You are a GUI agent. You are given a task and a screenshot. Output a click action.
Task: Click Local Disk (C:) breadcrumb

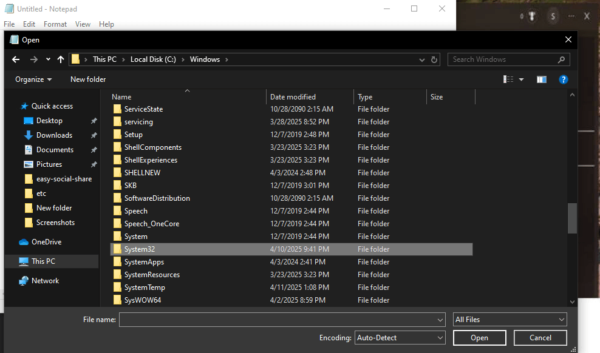click(x=153, y=59)
